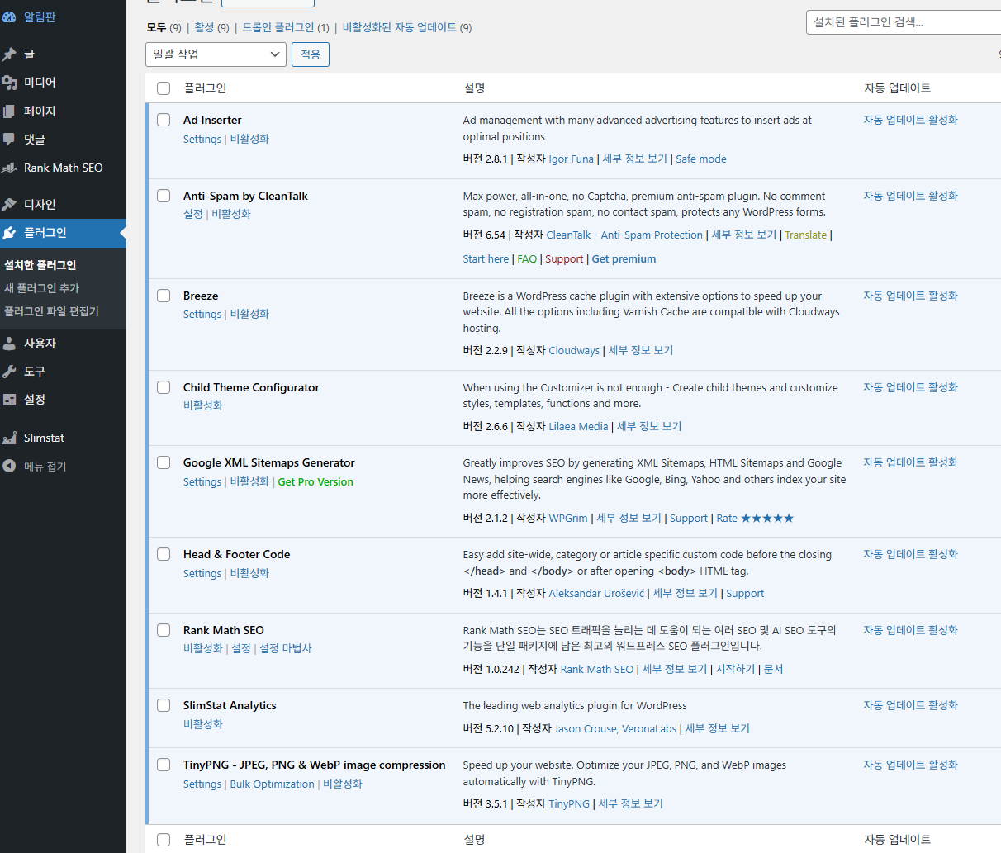Screen dimensions: 1001x853
Task: Enable auto-update for Ad Inserter
Action: point(910,120)
